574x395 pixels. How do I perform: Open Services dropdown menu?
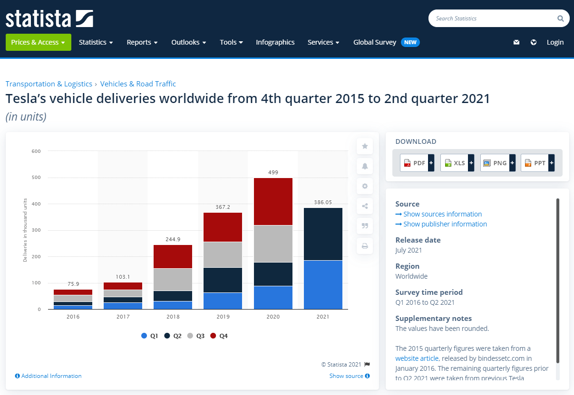point(324,42)
